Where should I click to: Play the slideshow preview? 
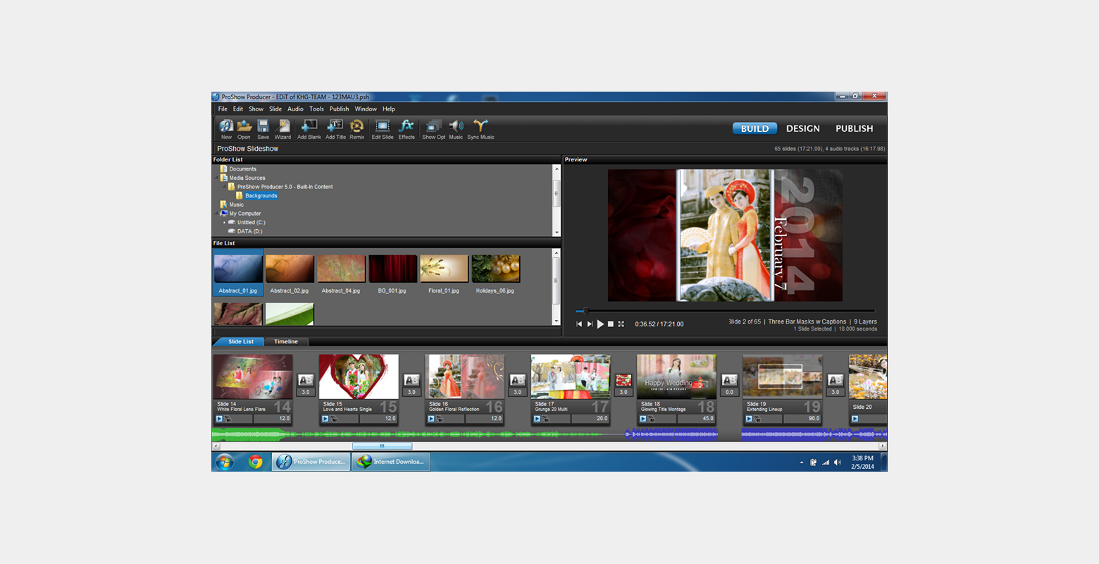600,324
